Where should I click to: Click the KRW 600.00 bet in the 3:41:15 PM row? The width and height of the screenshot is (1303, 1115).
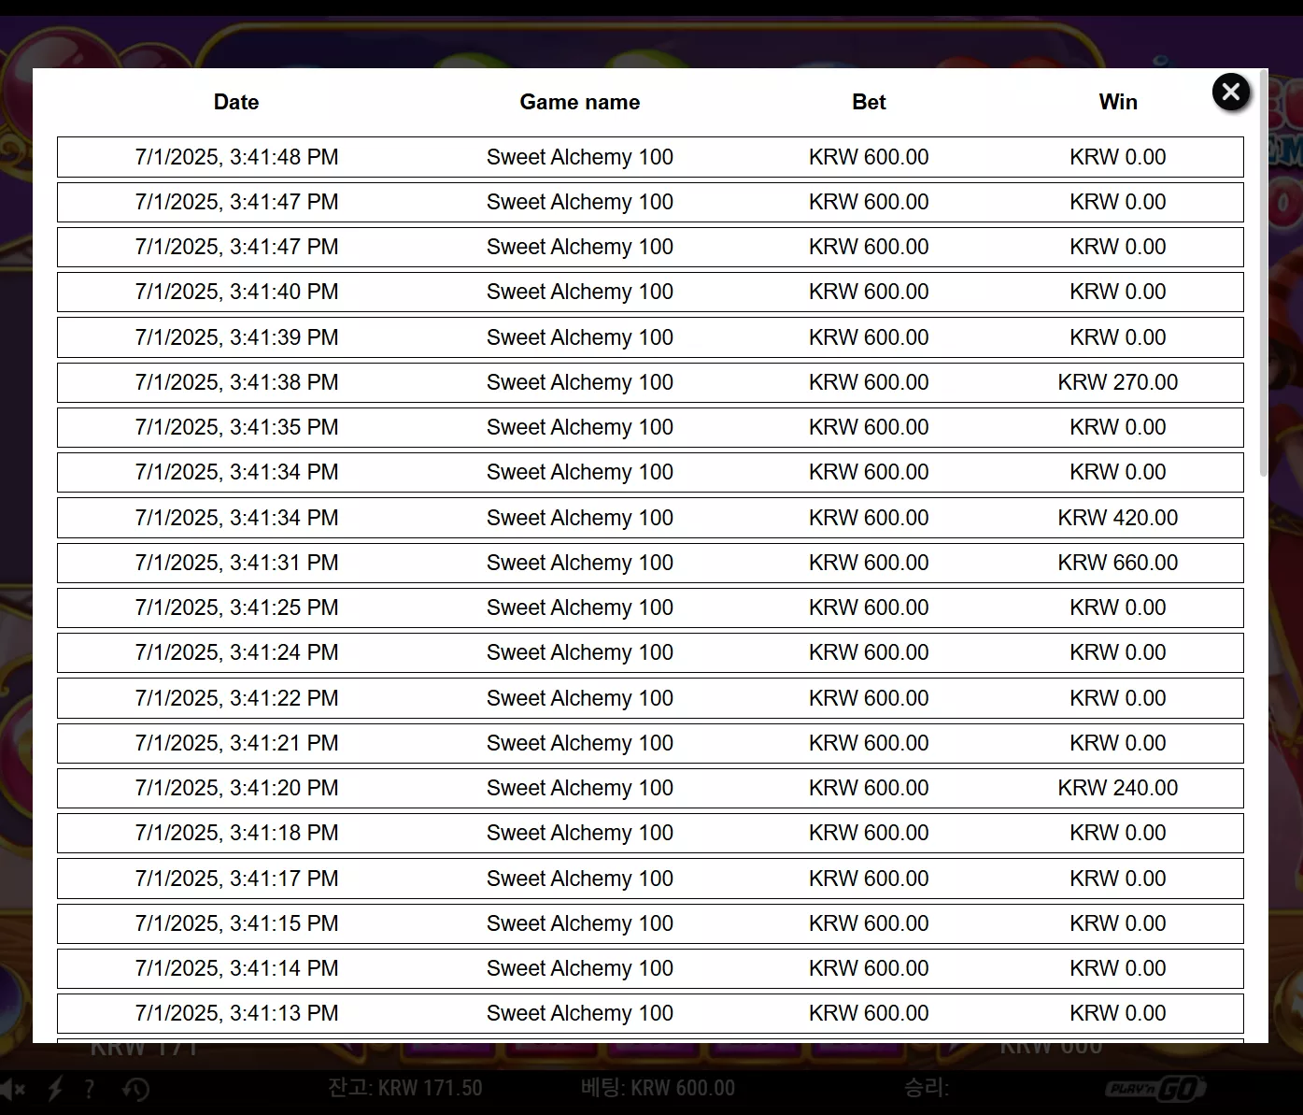[x=869, y=923]
